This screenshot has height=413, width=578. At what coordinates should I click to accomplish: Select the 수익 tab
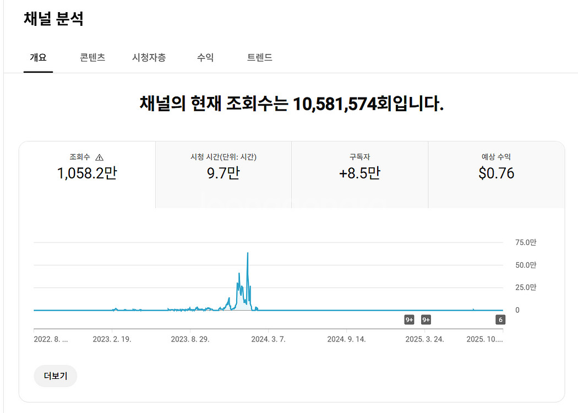205,57
